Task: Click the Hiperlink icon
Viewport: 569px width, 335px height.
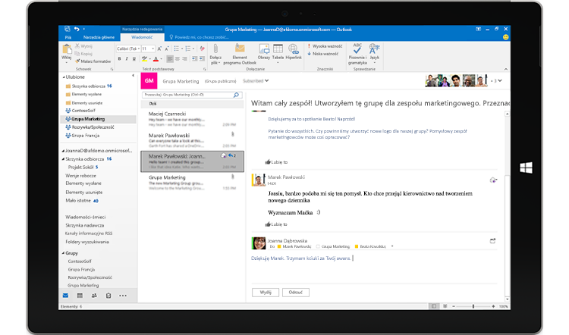Action: point(293,49)
